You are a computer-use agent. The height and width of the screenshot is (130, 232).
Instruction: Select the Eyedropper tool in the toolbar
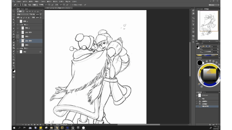(14, 25)
